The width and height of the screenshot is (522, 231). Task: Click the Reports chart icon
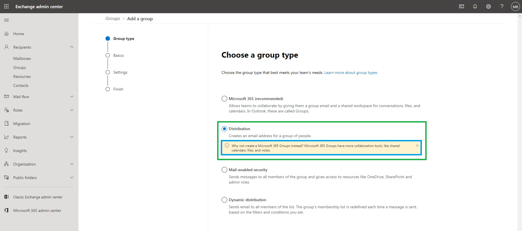pyautogui.click(x=6, y=137)
